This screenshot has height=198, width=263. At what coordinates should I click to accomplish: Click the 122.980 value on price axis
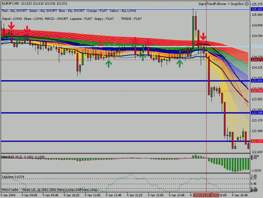[257, 131]
